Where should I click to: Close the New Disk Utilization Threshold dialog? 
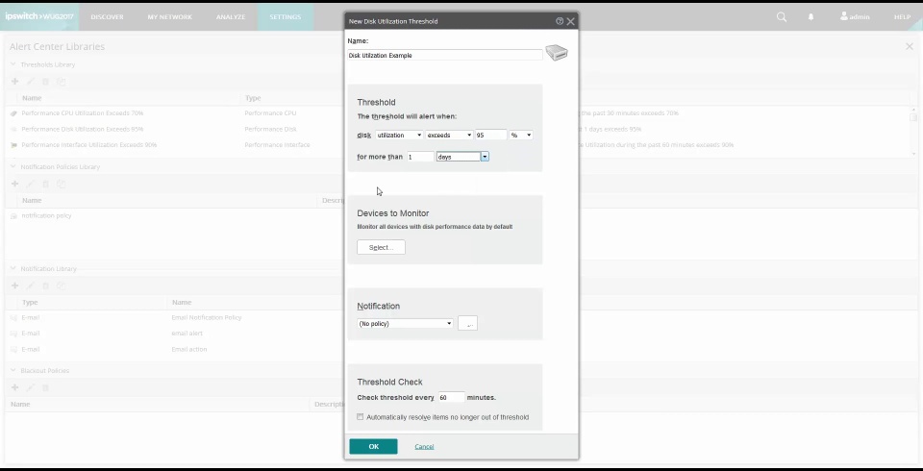[x=570, y=21]
